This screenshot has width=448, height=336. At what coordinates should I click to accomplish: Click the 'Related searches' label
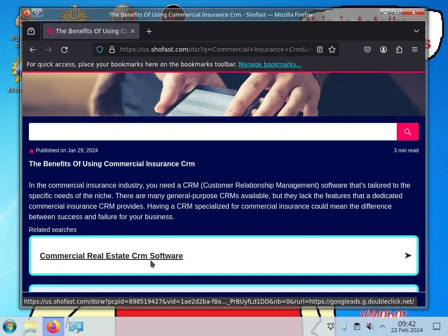pos(52,230)
